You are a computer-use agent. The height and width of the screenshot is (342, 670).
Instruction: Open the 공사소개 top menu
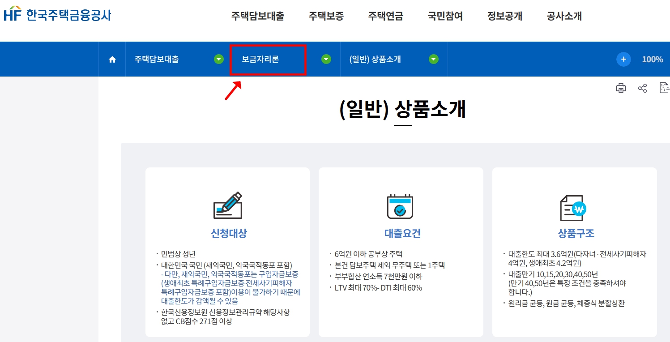tap(564, 17)
